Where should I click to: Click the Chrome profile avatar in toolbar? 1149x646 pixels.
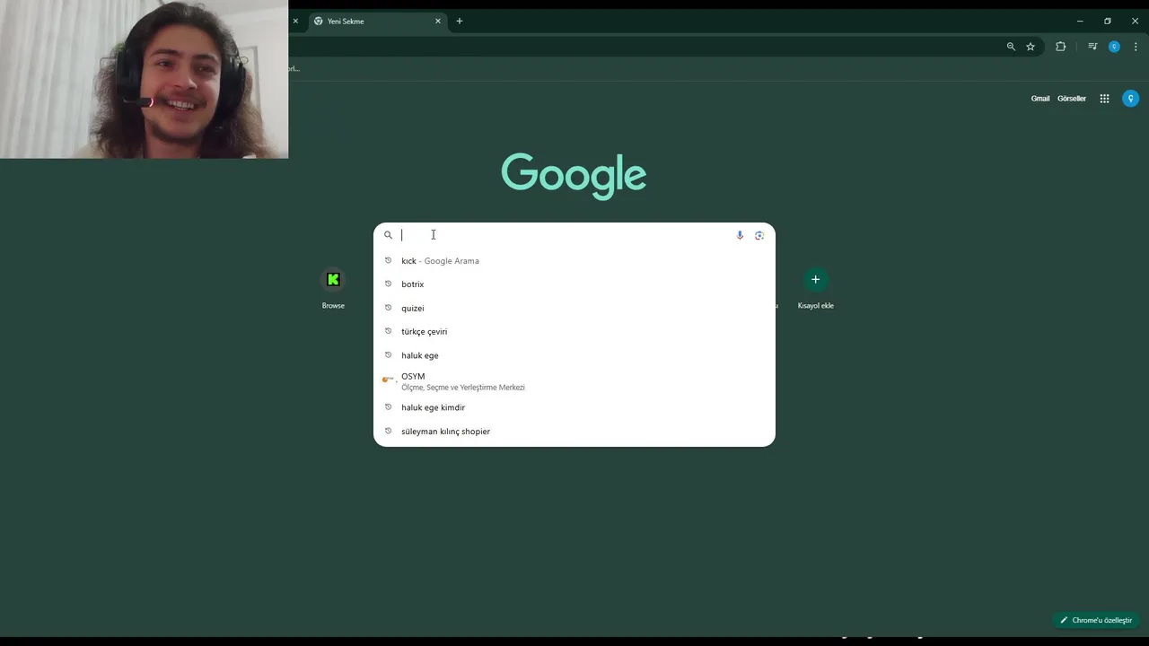1114,47
